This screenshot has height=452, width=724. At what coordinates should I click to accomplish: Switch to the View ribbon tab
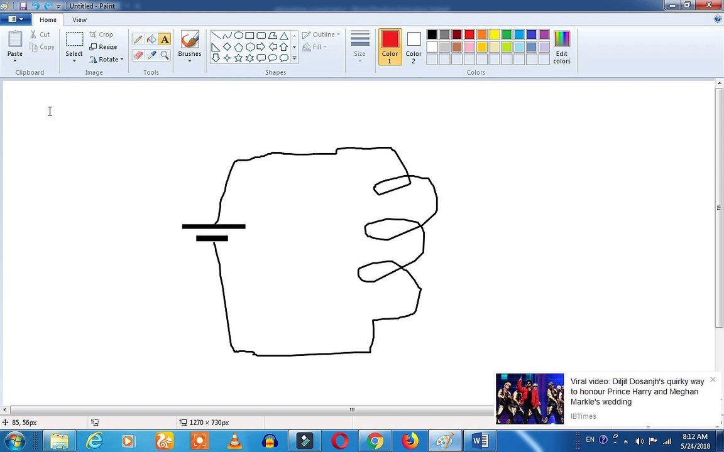coord(79,20)
